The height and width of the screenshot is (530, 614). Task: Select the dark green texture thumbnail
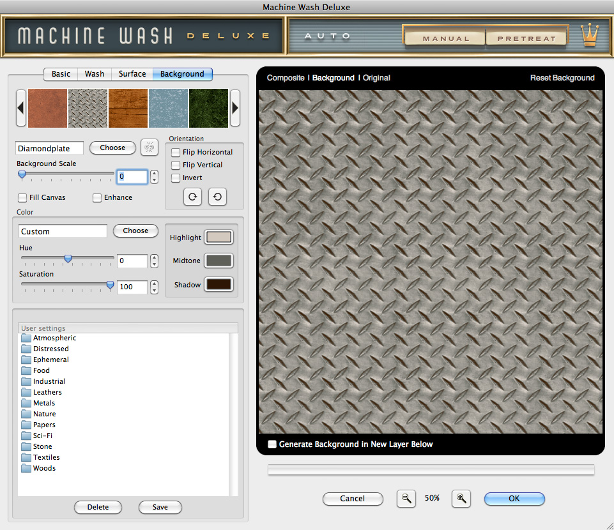point(208,108)
